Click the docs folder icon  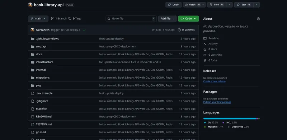click(33, 55)
